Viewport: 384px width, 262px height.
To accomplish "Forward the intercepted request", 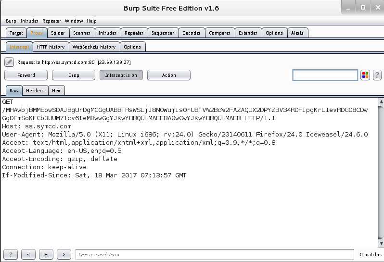I will click(x=26, y=75).
